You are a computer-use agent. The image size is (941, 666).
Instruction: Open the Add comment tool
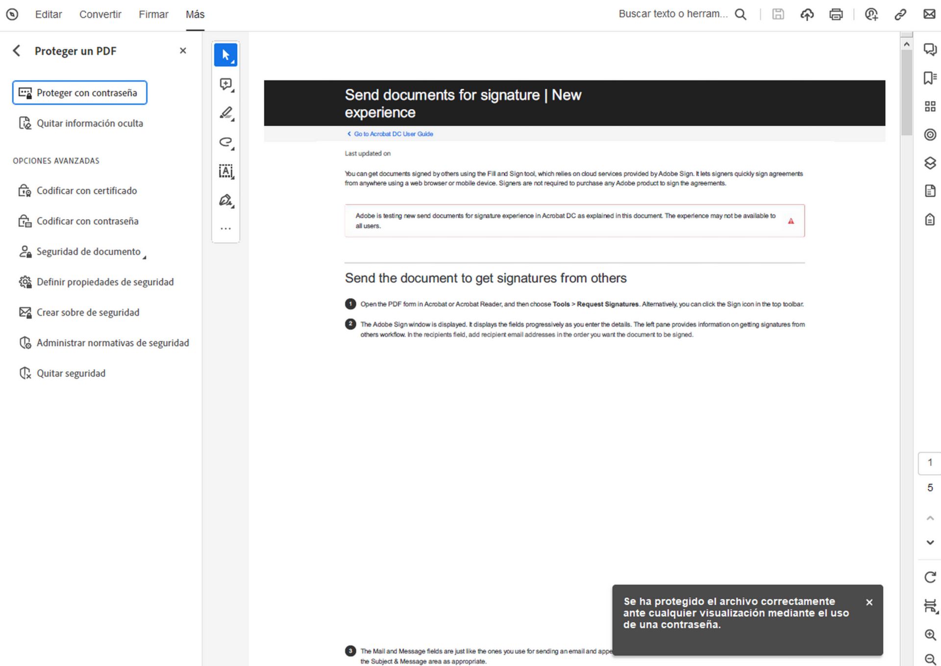224,84
